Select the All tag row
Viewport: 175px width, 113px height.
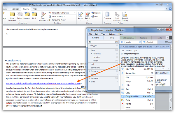103,42
